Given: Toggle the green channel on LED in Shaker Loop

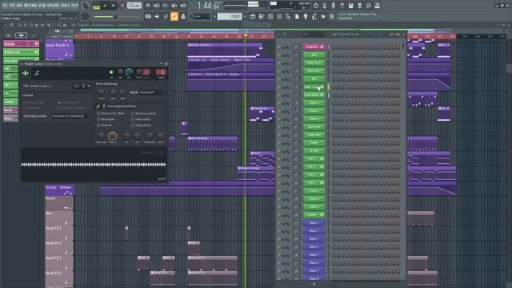Looking at the screenshot, I should point(111,73).
